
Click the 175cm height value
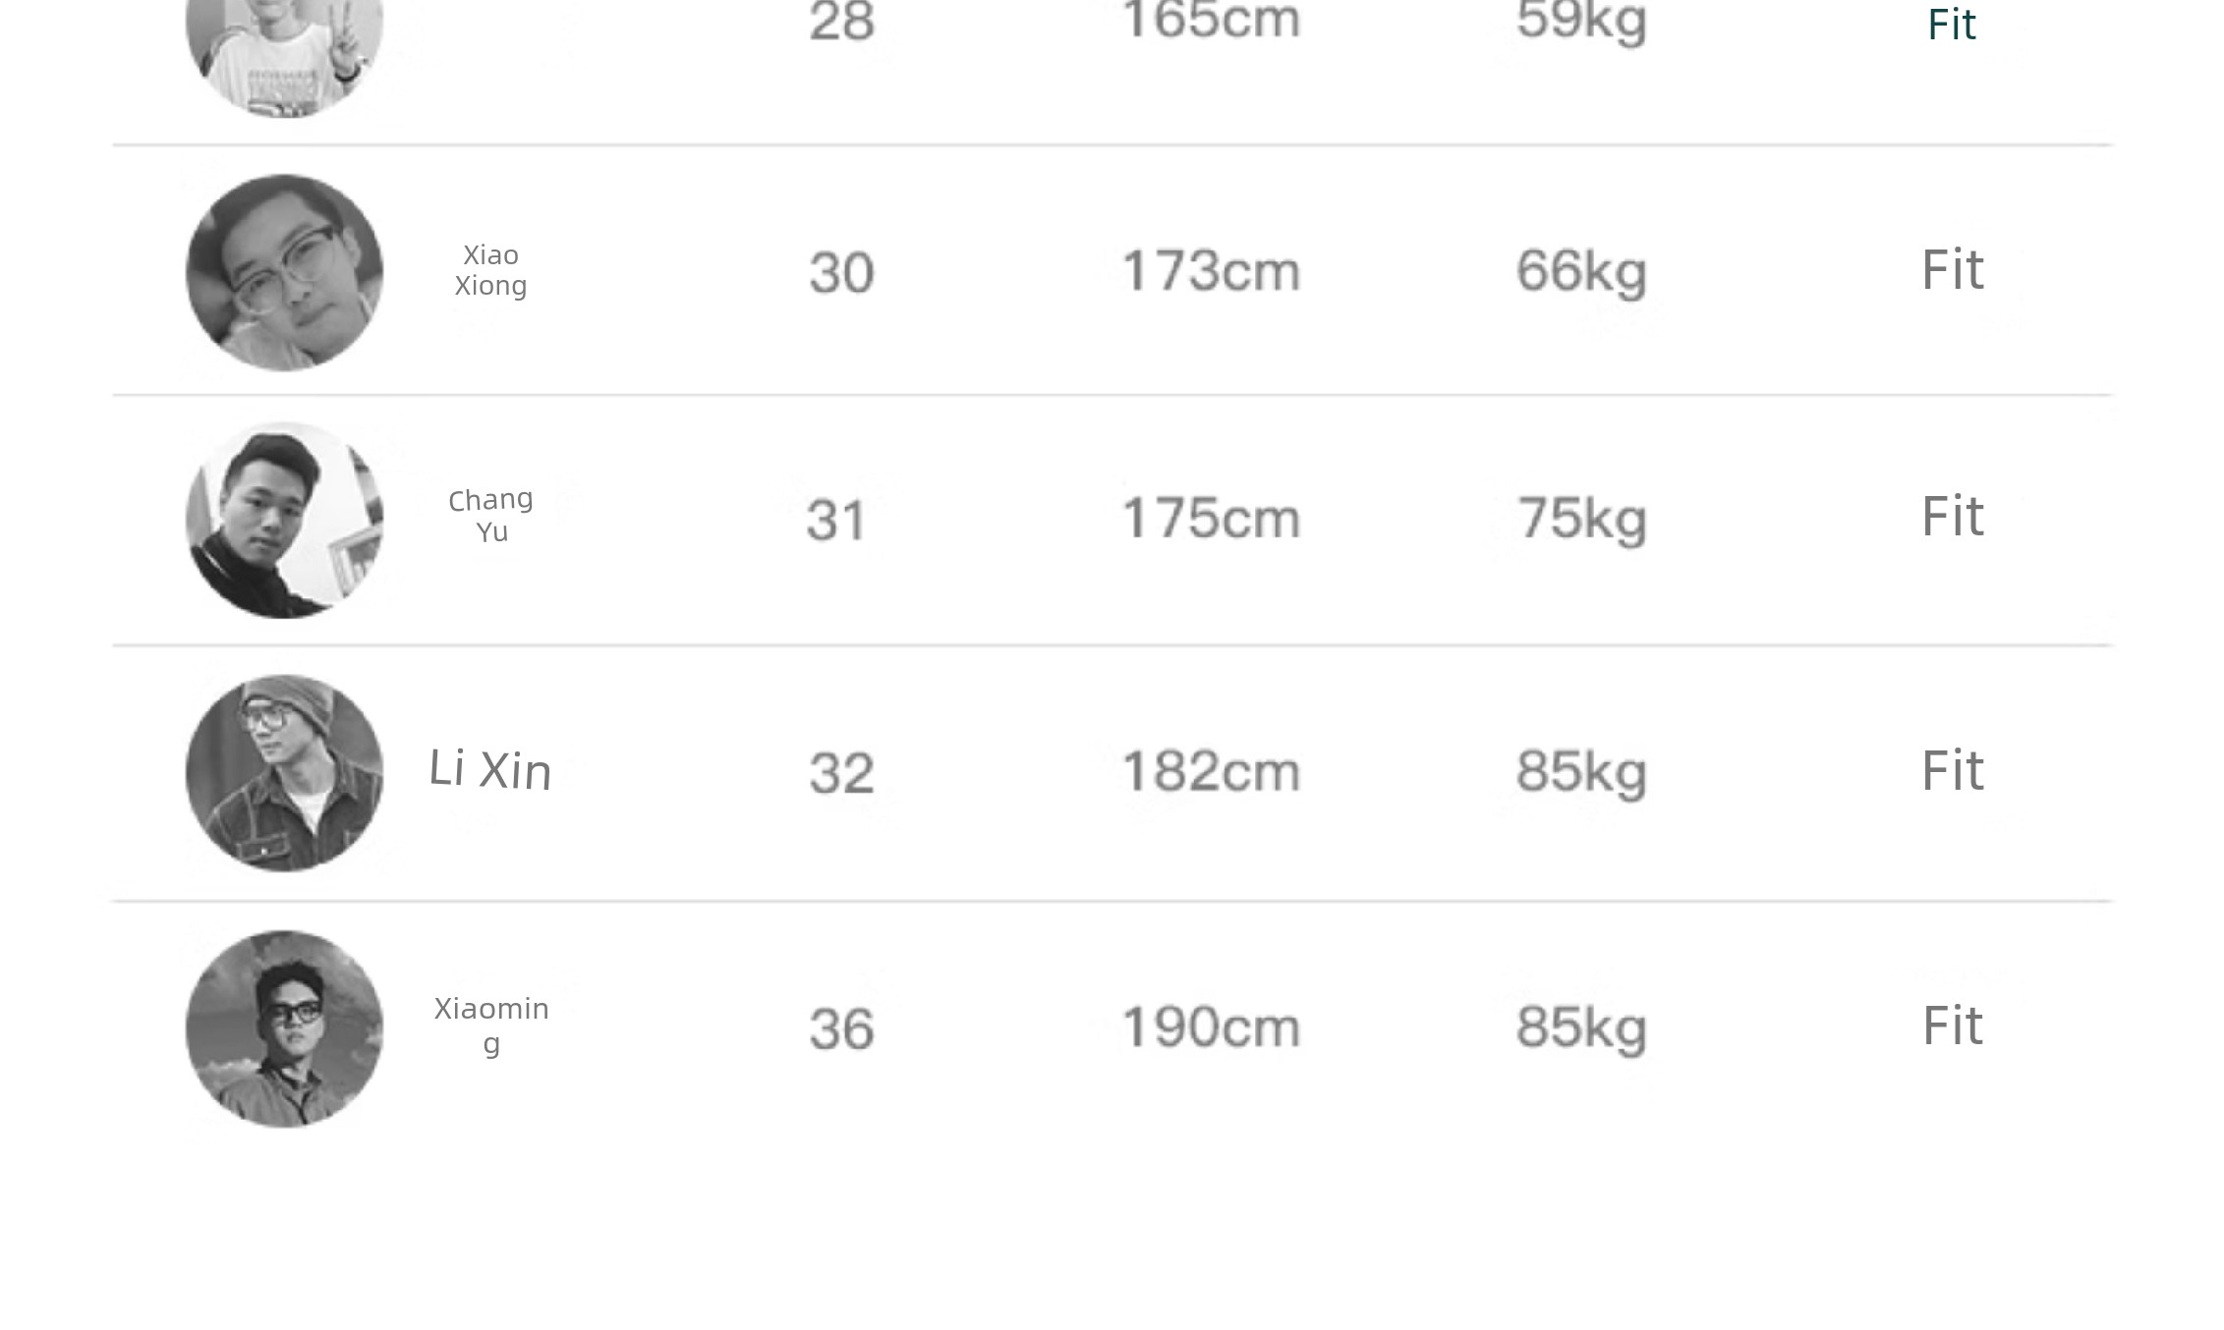tap(1211, 518)
